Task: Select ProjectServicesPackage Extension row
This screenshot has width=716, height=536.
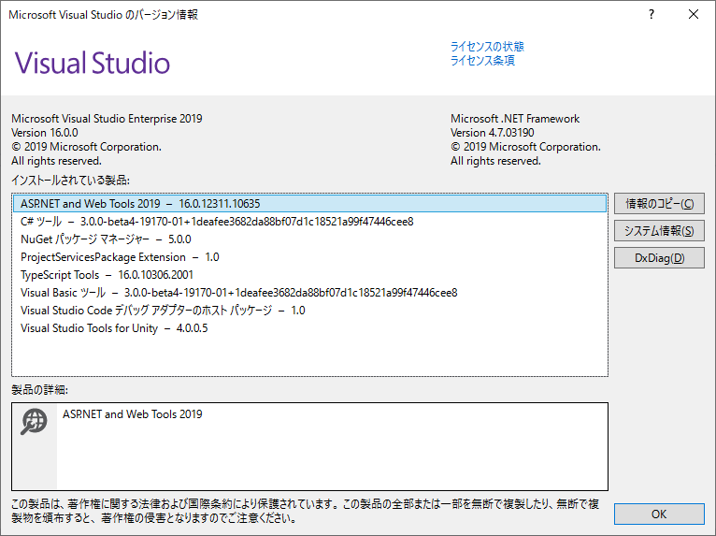Action: pos(310,257)
